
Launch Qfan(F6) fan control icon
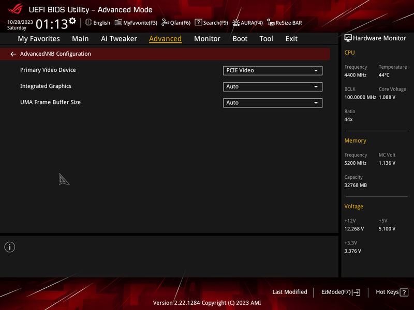pos(165,23)
